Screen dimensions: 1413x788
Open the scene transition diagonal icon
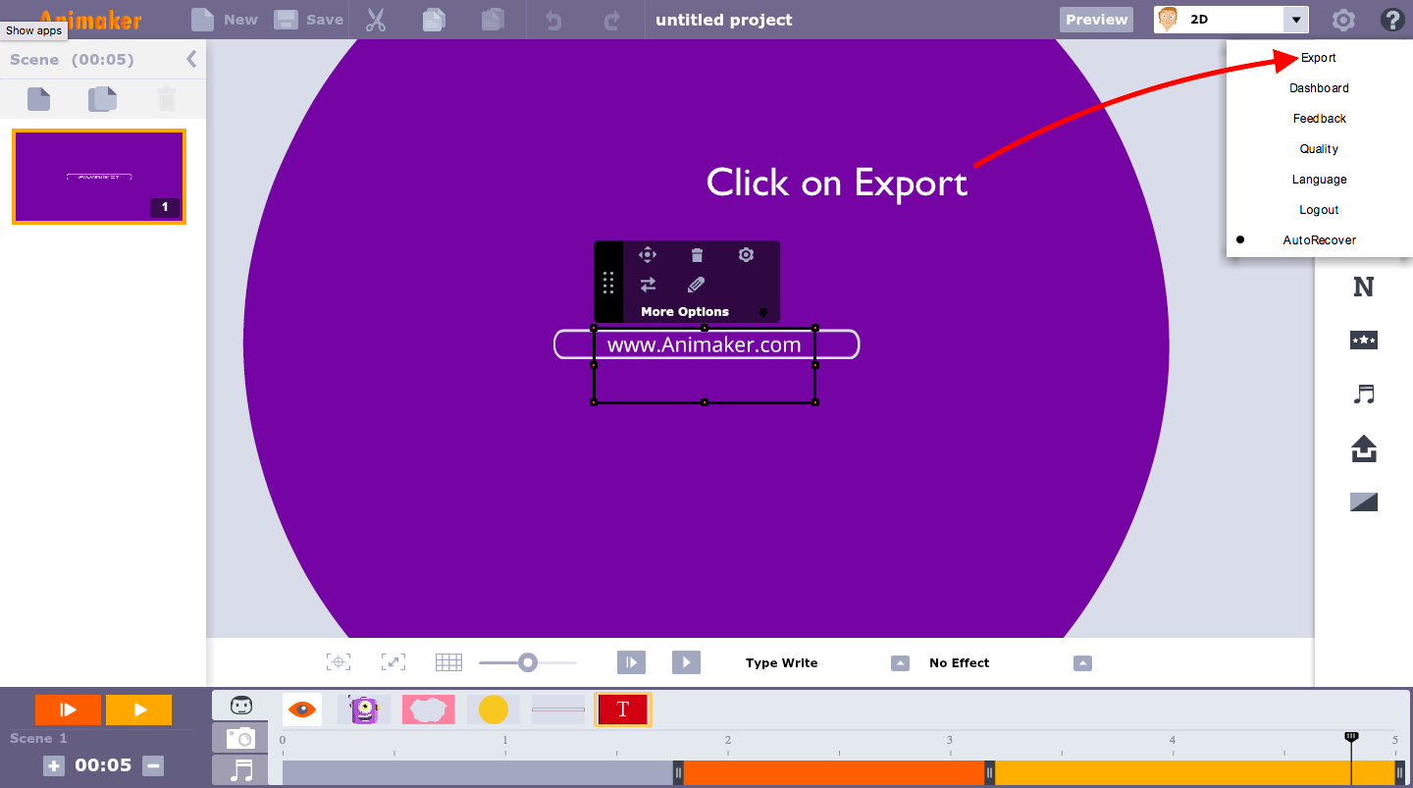click(1364, 502)
